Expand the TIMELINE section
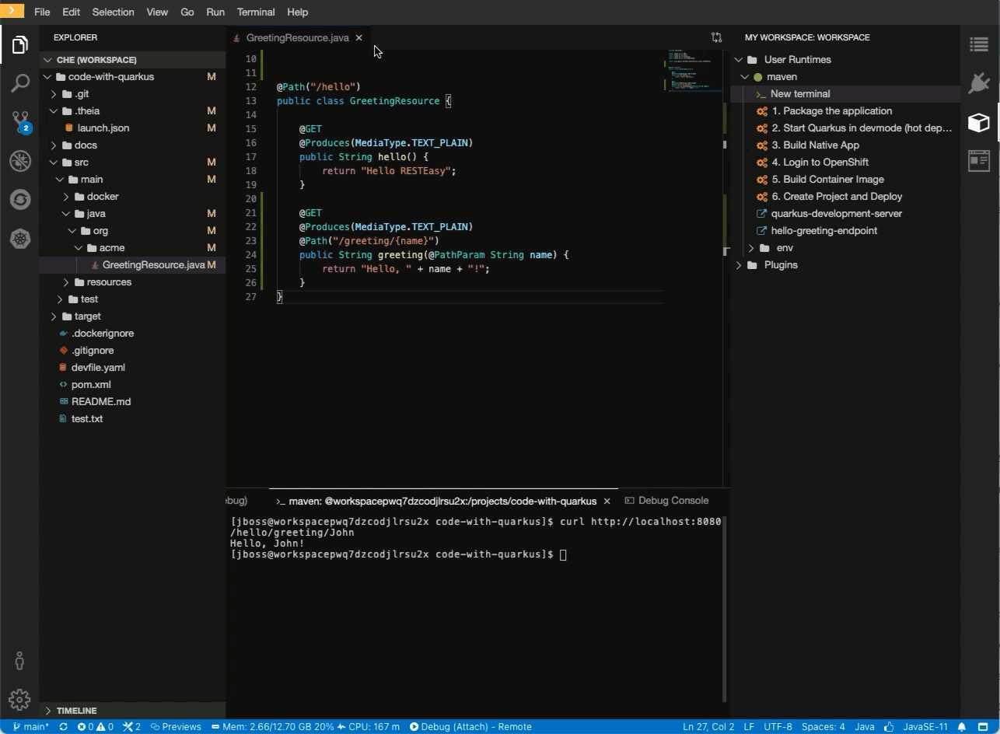Screen dimensions: 1000x734 (x=76, y=711)
